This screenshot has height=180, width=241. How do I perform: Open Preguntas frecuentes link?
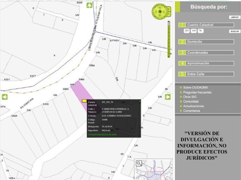point(197,92)
